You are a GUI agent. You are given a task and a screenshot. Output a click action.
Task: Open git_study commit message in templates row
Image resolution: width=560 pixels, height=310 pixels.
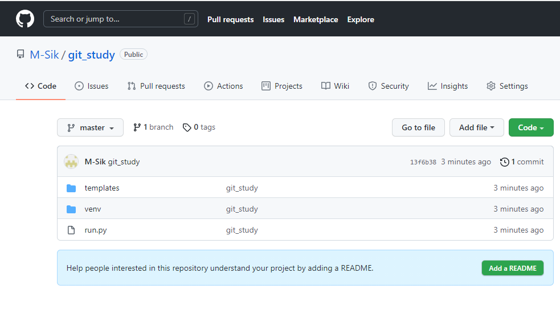(x=242, y=188)
